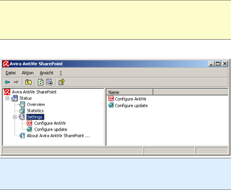Click the Forward arrow toolbar icon
The image size is (231, 190).
[x=16, y=82]
